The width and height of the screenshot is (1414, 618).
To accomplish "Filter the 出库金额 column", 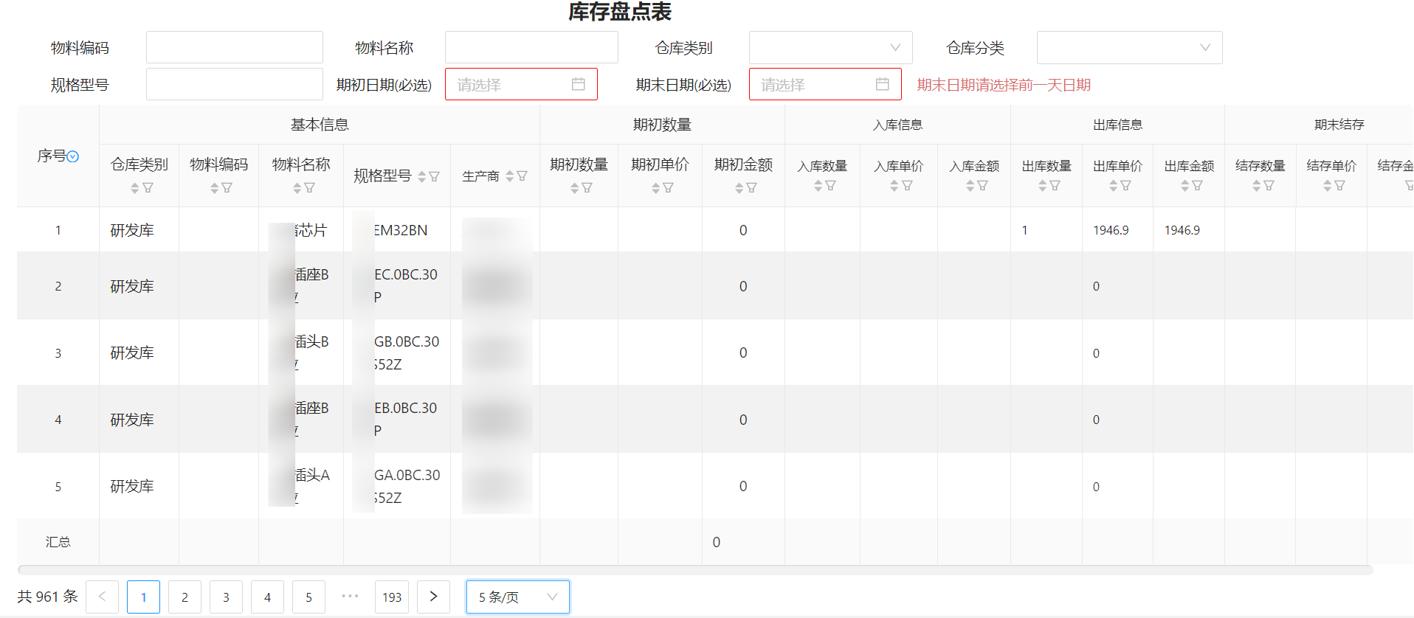I will 1197,186.
